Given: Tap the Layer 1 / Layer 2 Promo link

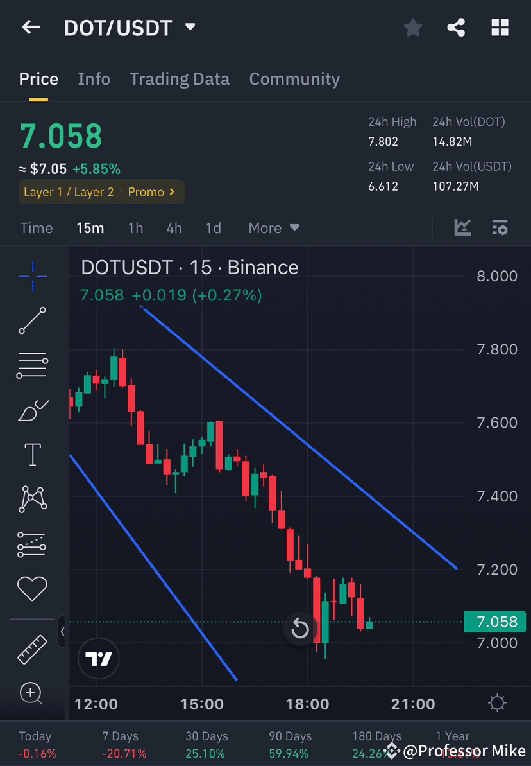Looking at the screenshot, I should pos(101,191).
